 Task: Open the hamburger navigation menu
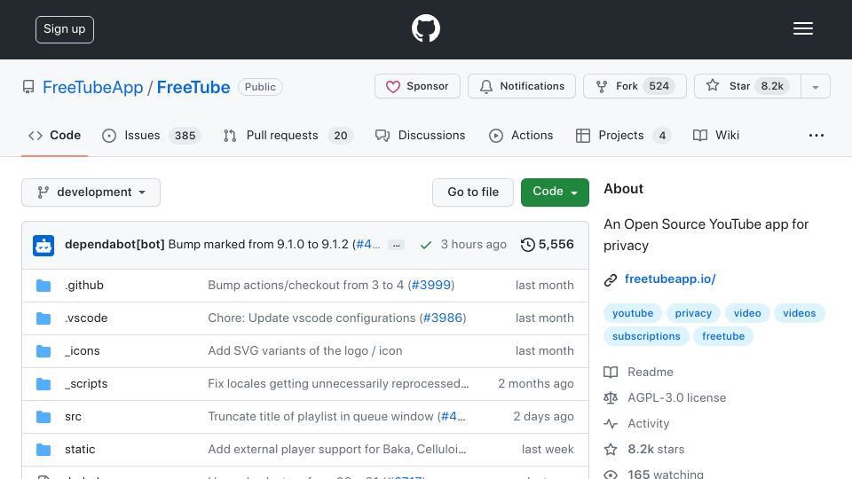[x=802, y=28]
